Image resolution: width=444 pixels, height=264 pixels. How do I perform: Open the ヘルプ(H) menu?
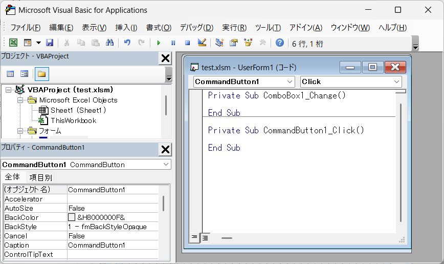coord(393,28)
